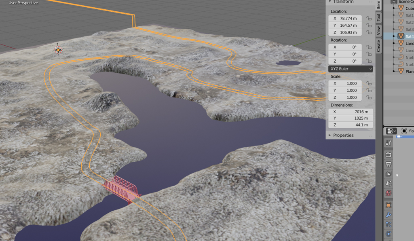Click the Location Z value field
This screenshot has width=414, height=241.
(346, 32)
